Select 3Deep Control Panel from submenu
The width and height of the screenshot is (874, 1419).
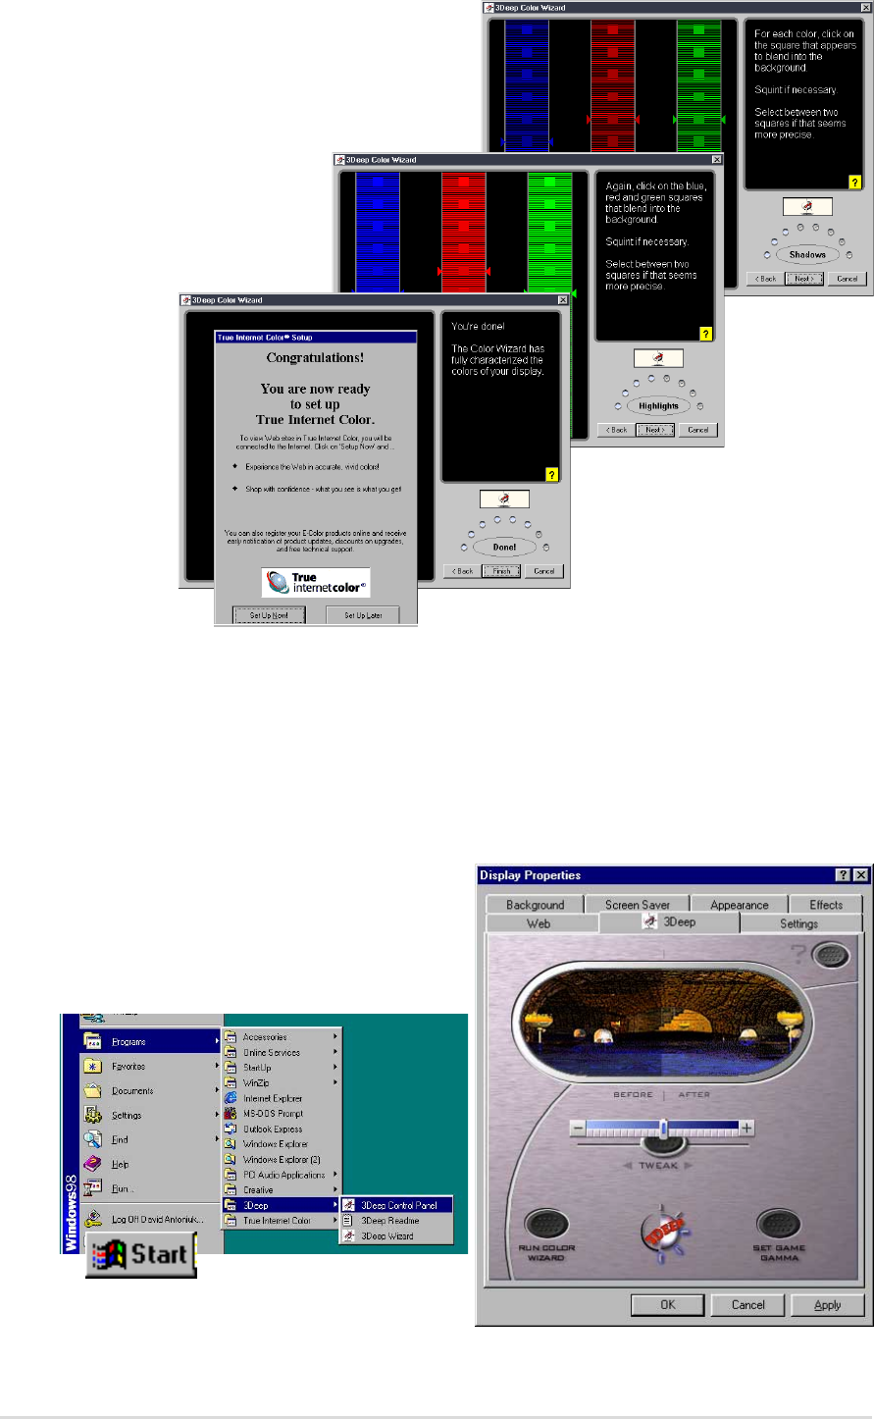coord(396,1205)
